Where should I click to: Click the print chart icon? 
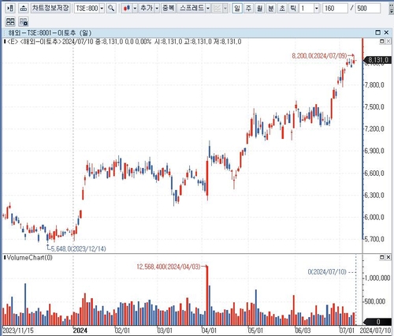click(x=24, y=9)
